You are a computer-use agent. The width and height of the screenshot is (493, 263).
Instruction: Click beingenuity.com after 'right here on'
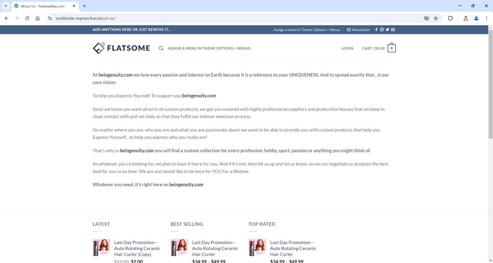coord(186,184)
